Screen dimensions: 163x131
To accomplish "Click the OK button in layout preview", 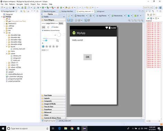I will [x=87, y=57].
